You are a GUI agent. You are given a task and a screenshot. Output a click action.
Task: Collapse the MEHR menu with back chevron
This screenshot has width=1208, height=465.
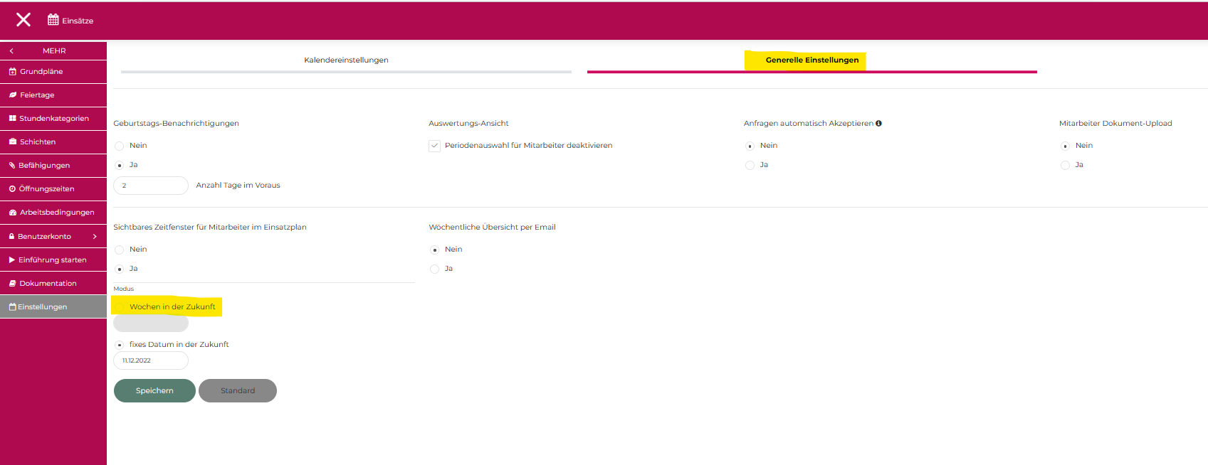click(x=11, y=51)
